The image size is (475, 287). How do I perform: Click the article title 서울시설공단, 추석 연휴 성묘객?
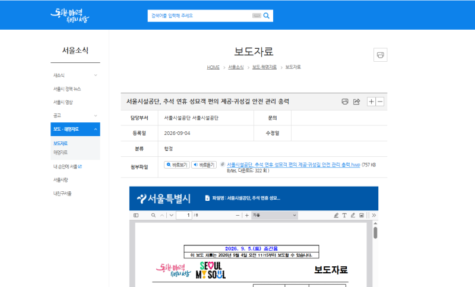pyautogui.click(x=207, y=102)
